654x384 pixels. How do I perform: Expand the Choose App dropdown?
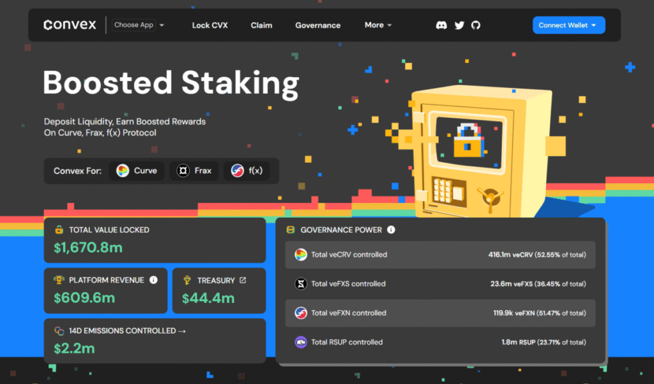139,26
